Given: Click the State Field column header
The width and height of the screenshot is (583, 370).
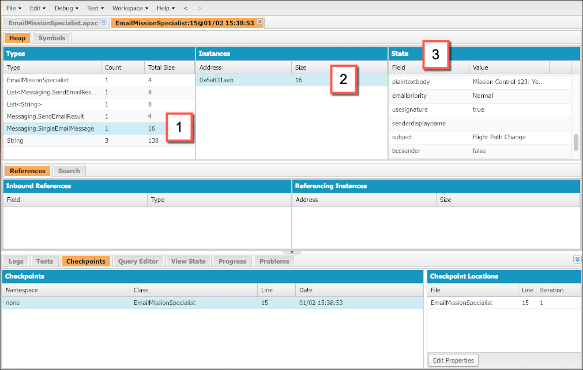Looking at the screenshot, I should [428, 67].
